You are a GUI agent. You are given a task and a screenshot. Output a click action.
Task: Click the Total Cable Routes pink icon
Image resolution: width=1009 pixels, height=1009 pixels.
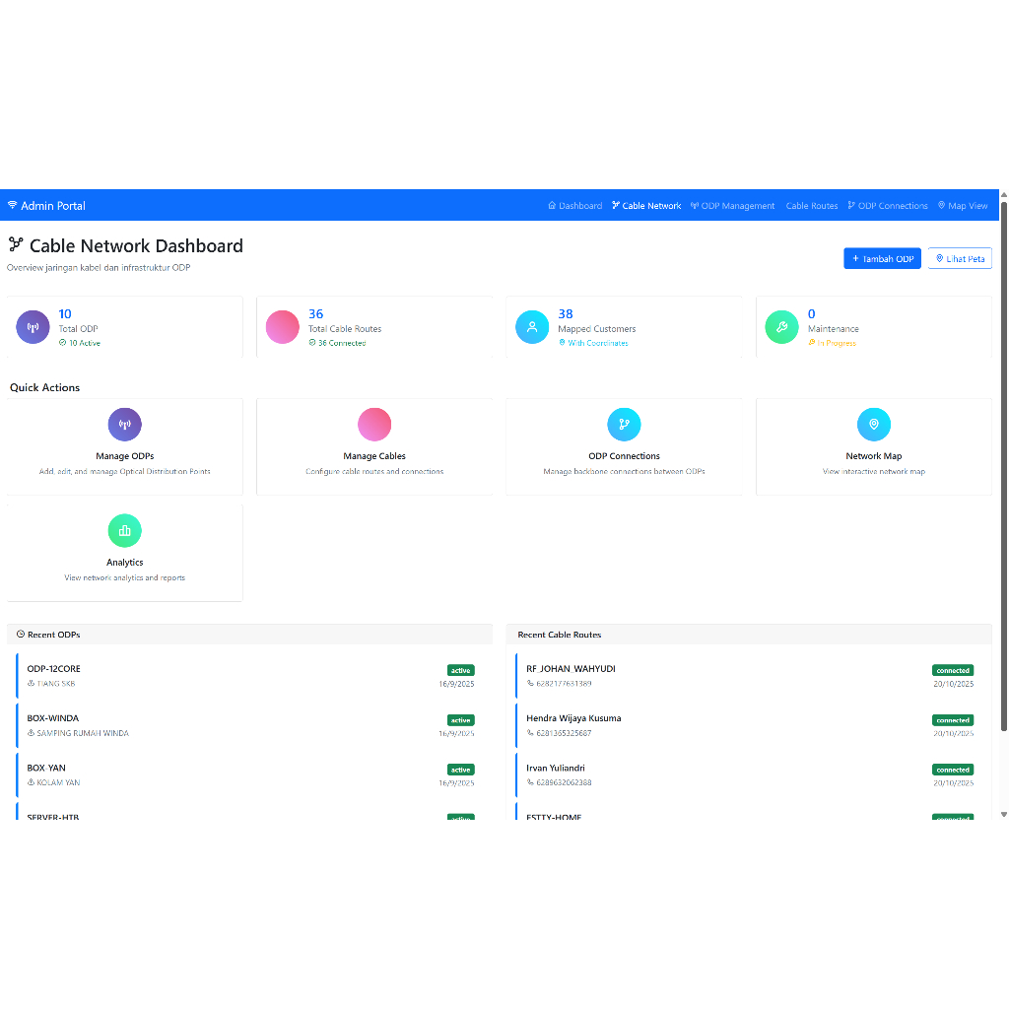pos(282,327)
